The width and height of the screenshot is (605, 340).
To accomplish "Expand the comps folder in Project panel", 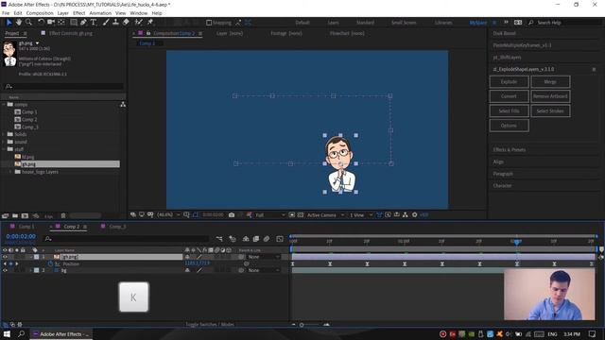I will [4, 105].
